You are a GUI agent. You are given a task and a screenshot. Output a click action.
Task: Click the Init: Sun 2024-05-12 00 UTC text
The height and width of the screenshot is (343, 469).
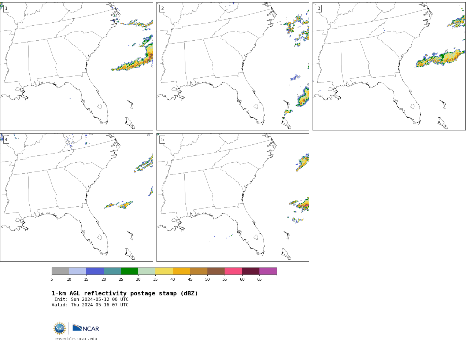click(92, 299)
